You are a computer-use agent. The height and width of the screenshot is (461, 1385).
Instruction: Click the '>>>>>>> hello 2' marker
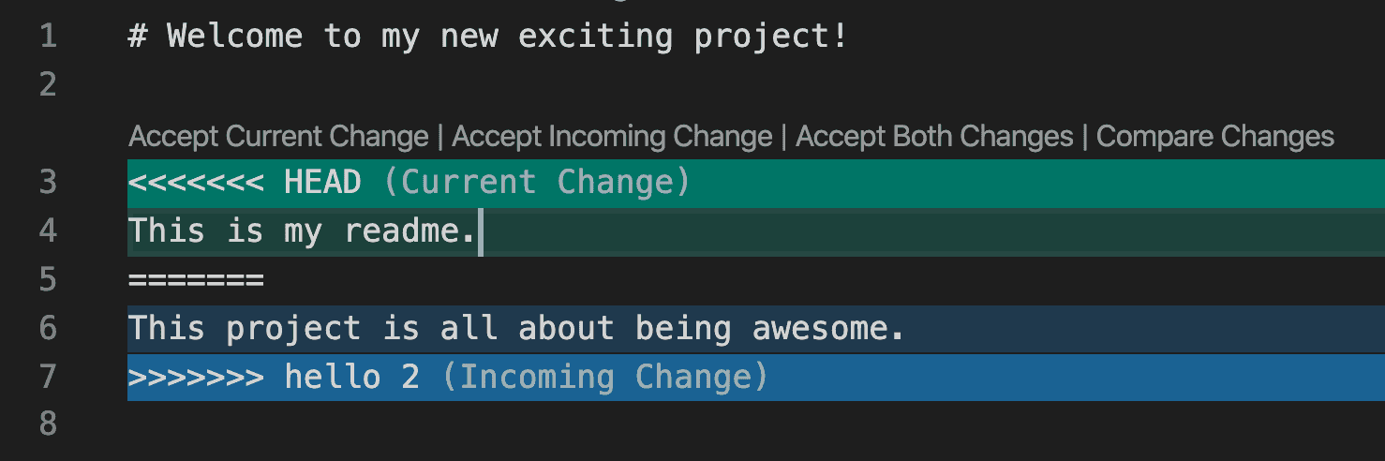pos(274,377)
